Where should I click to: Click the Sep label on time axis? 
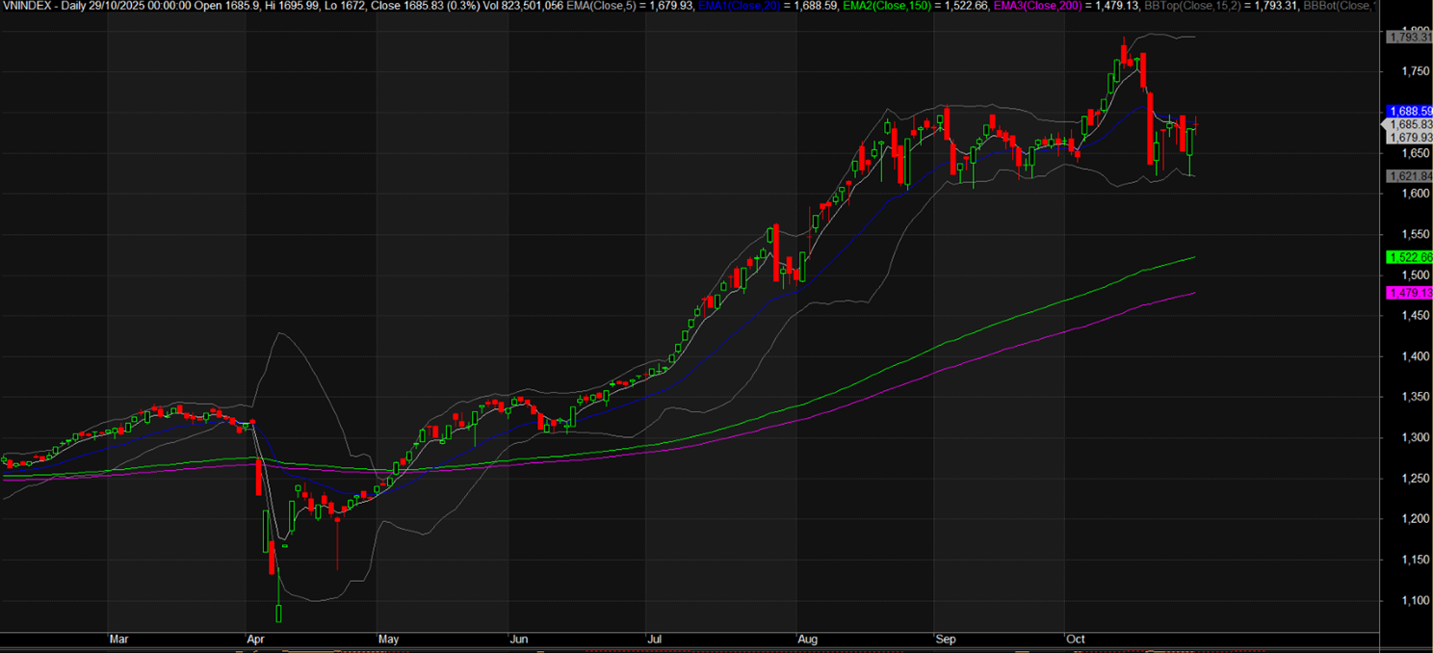pyautogui.click(x=945, y=639)
